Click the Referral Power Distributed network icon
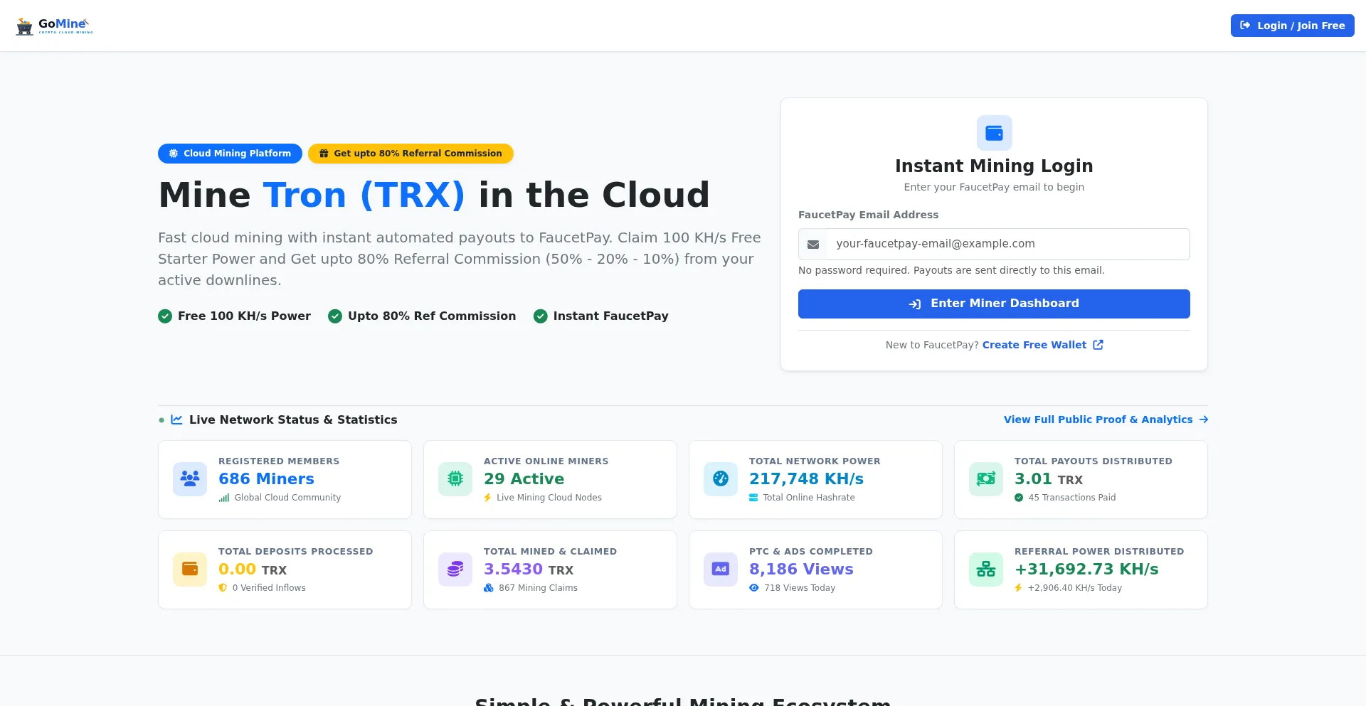This screenshot has width=1366, height=706. (x=986, y=569)
